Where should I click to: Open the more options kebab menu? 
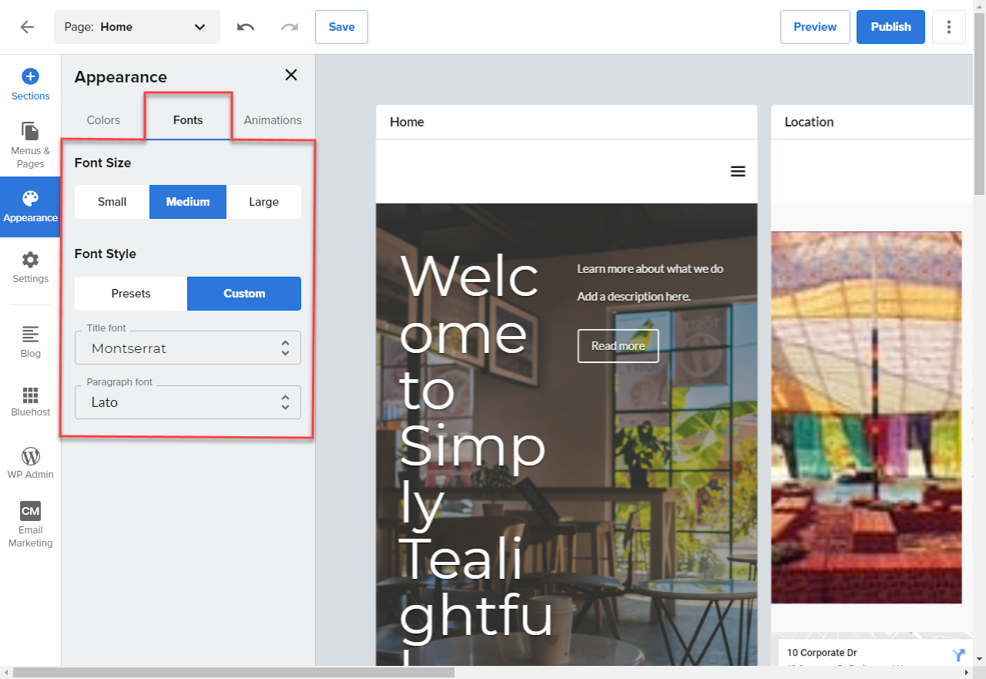point(949,27)
